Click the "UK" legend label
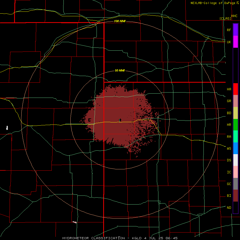 pyautogui.click(x=229, y=42)
